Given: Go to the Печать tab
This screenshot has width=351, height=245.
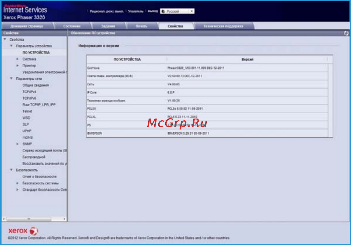Looking at the screenshot, I should point(142,26).
